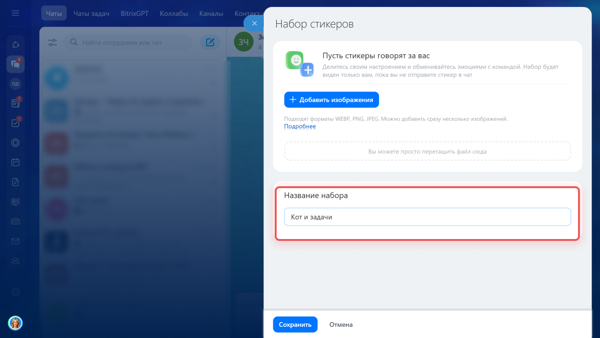600x338 pixels.
Task: Focus the Название набора input field
Action: pyautogui.click(x=427, y=217)
